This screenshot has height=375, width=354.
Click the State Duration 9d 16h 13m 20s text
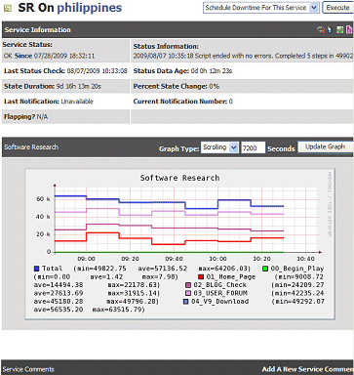(53, 86)
